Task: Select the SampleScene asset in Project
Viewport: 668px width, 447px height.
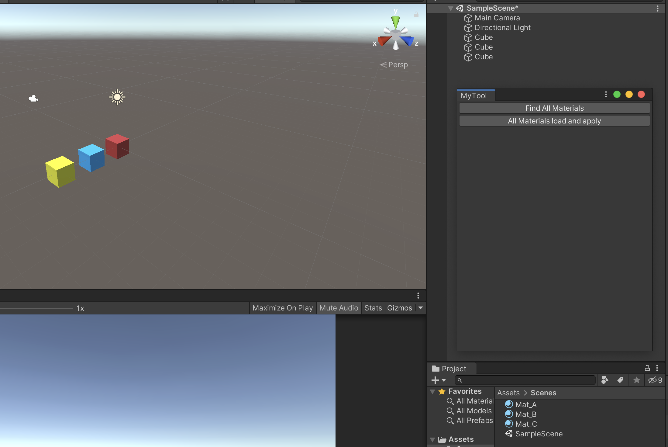Action: click(x=534, y=434)
